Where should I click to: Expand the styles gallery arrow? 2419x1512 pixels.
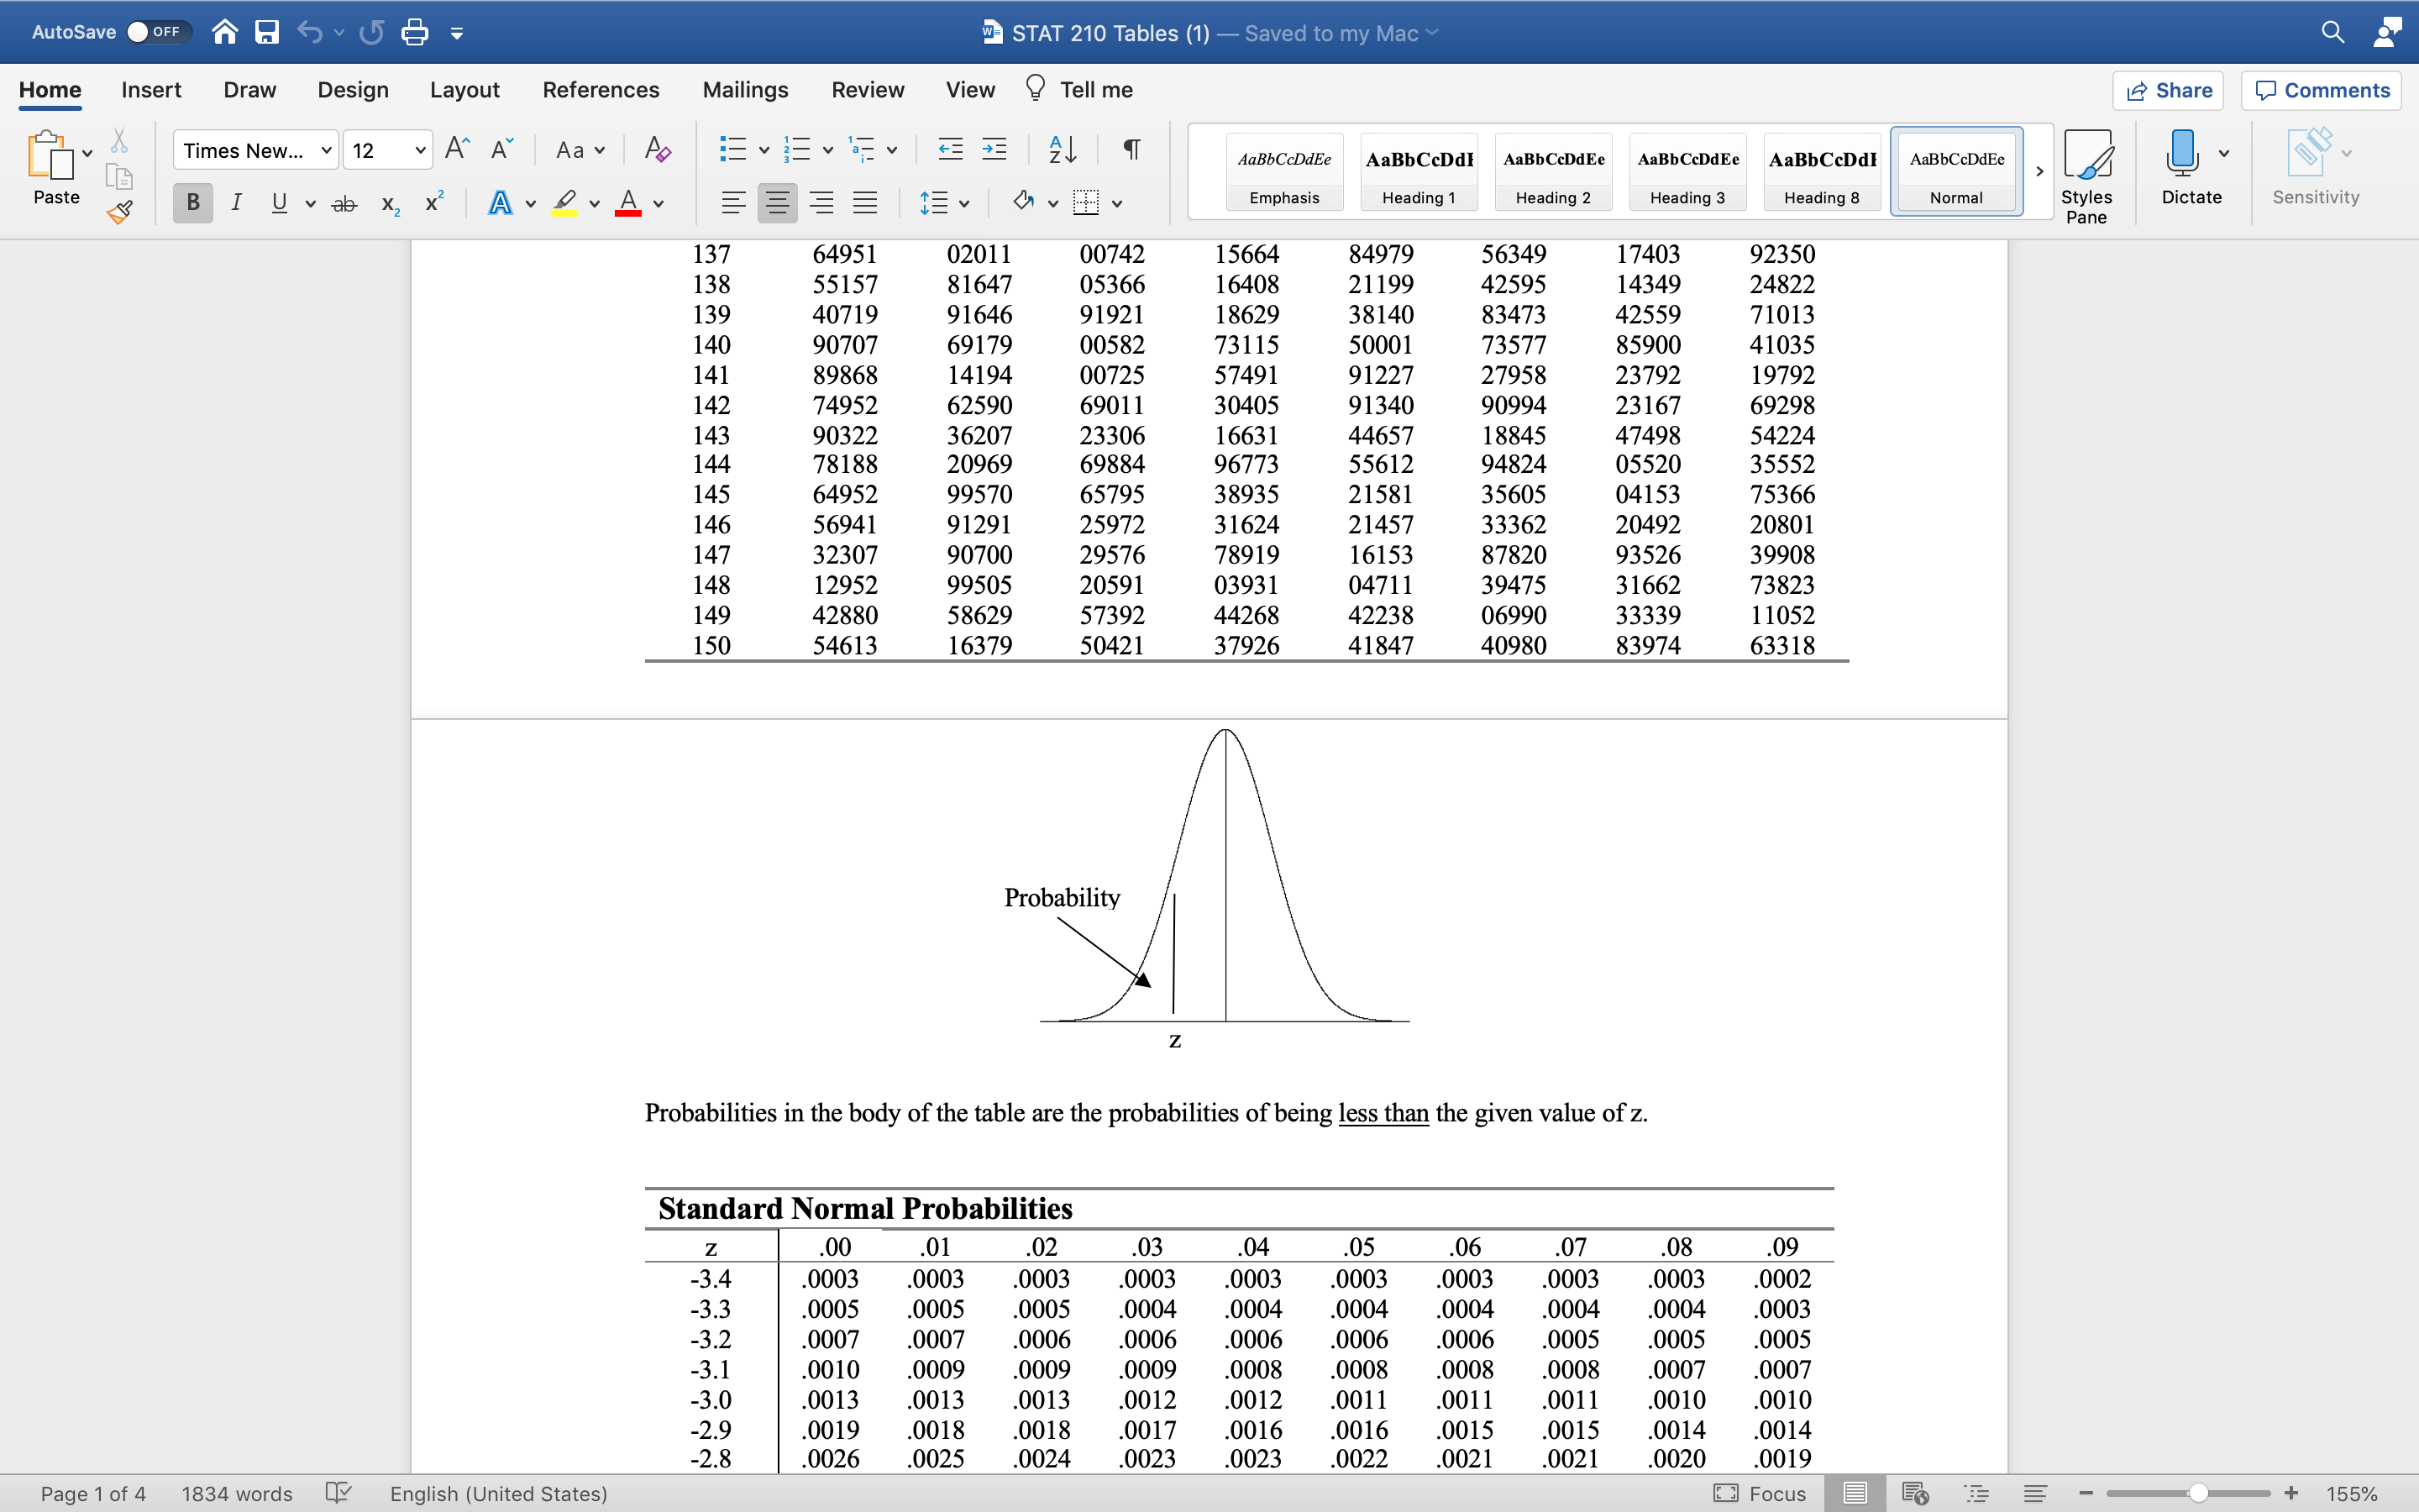[2039, 171]
